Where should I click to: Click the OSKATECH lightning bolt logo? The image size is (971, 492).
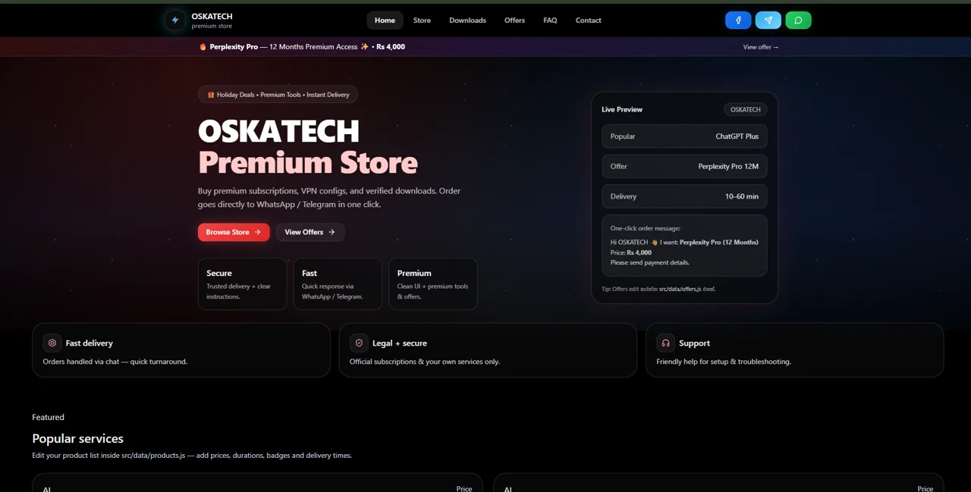175,20
